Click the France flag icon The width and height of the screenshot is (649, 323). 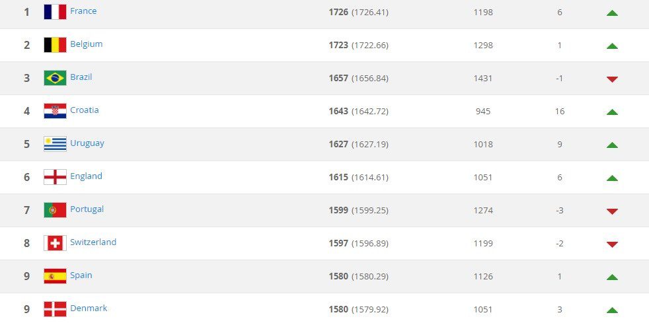point(55,12)
